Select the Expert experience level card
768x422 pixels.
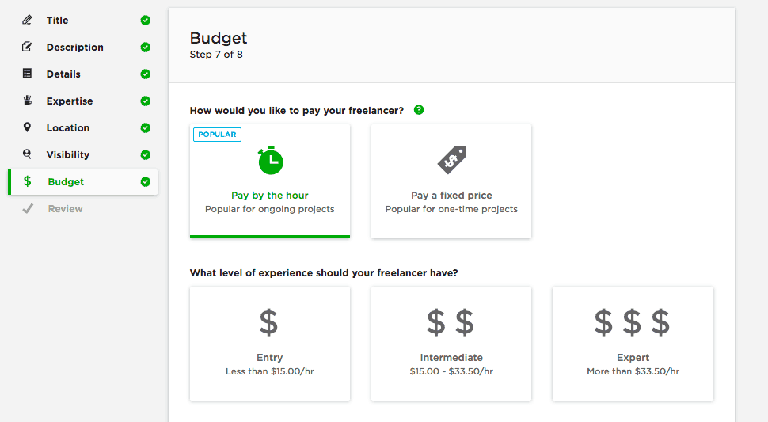(x=633, y=344)
